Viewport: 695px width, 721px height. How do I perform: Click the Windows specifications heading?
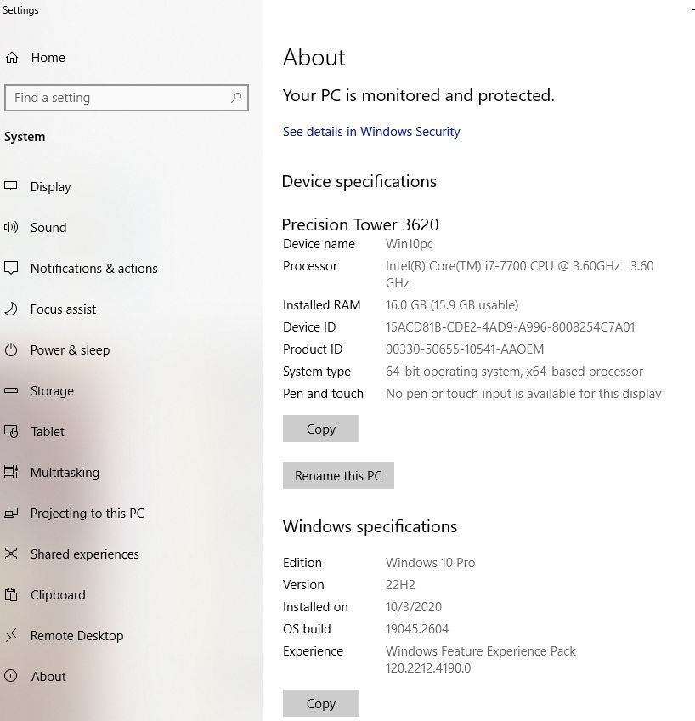370,527
